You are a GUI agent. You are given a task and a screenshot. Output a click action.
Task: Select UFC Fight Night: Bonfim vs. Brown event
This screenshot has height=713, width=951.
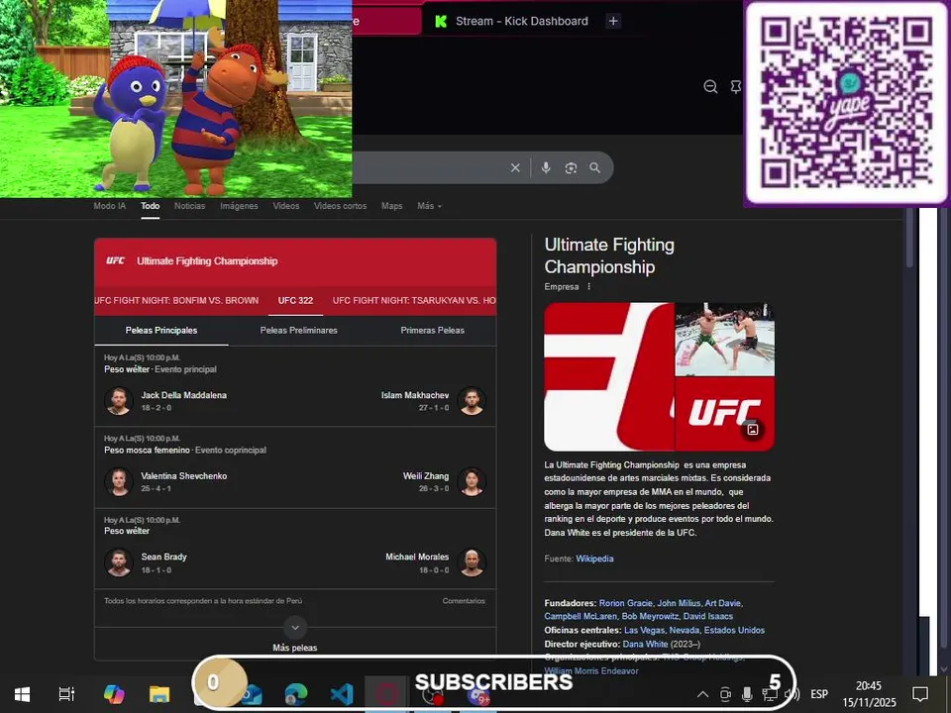[176, 301]
